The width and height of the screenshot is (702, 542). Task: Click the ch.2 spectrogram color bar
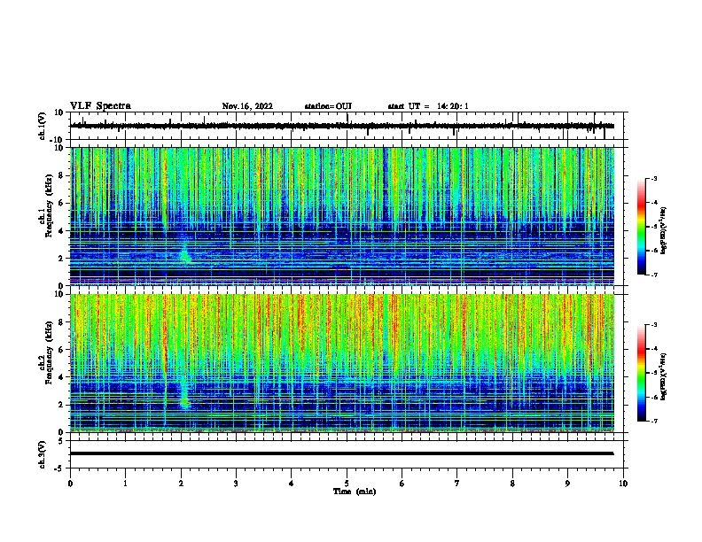tap(642, 373)
